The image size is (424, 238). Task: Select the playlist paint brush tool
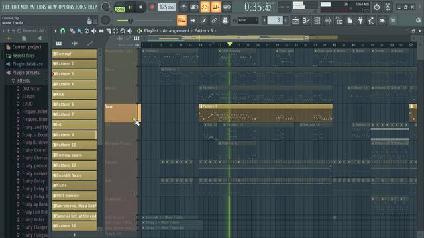click(79, 31)
